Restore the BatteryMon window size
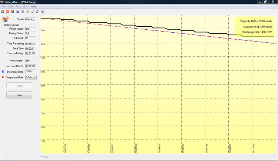The image size is (278, 161). [265, 1]
